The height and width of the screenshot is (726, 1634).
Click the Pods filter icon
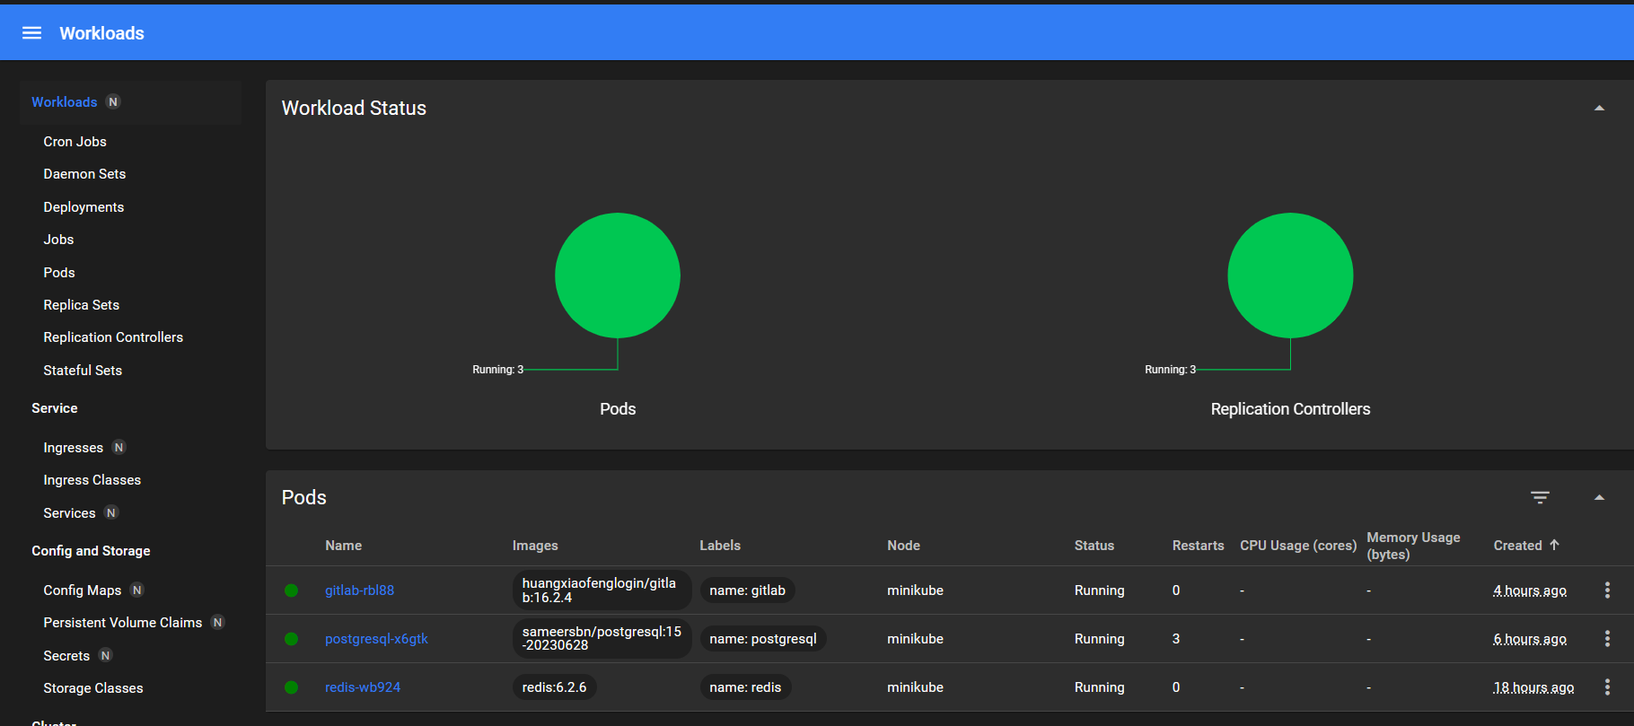tap(1540, 497)
